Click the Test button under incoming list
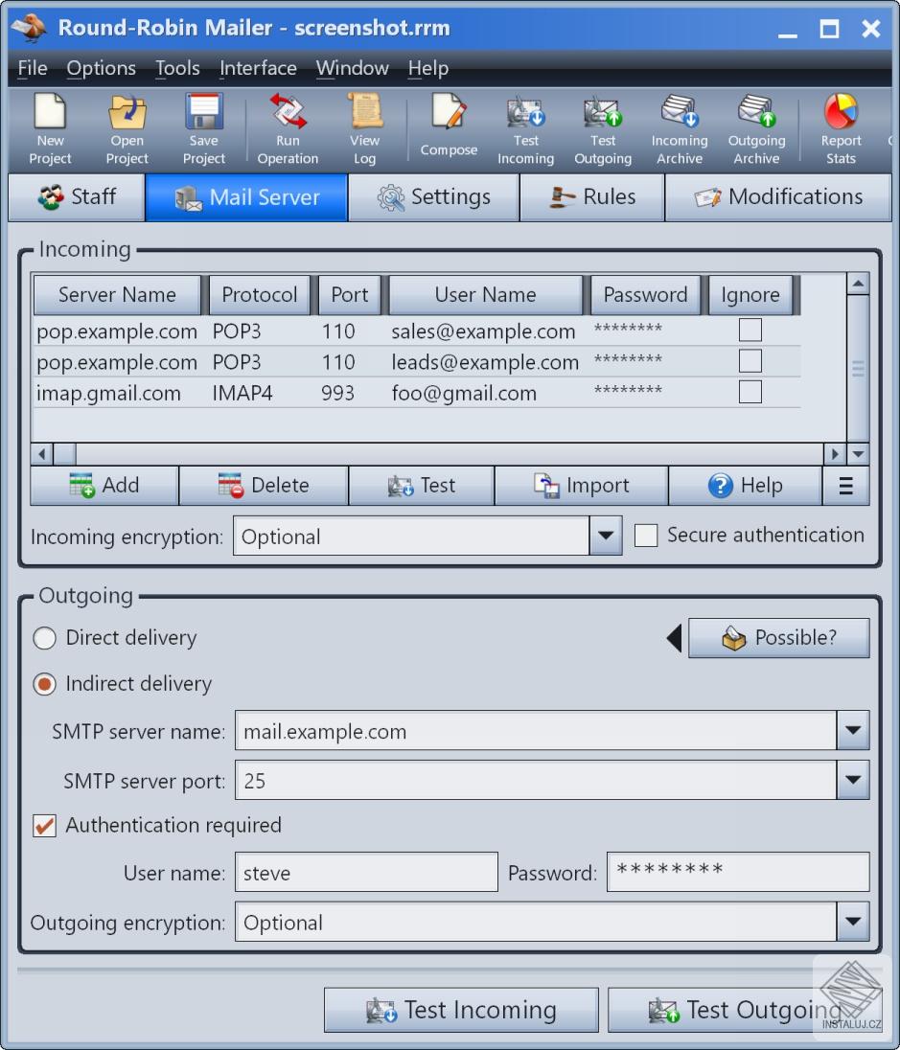Viewport: 900px width, 1050px height. (x=422, y=486)
